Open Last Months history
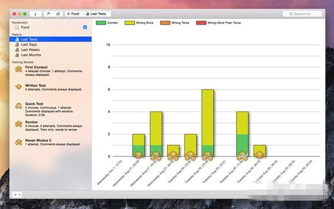Image resolution: width=334 pixels, height=209 pixels. pyautogui.click(x=51, y=55)
